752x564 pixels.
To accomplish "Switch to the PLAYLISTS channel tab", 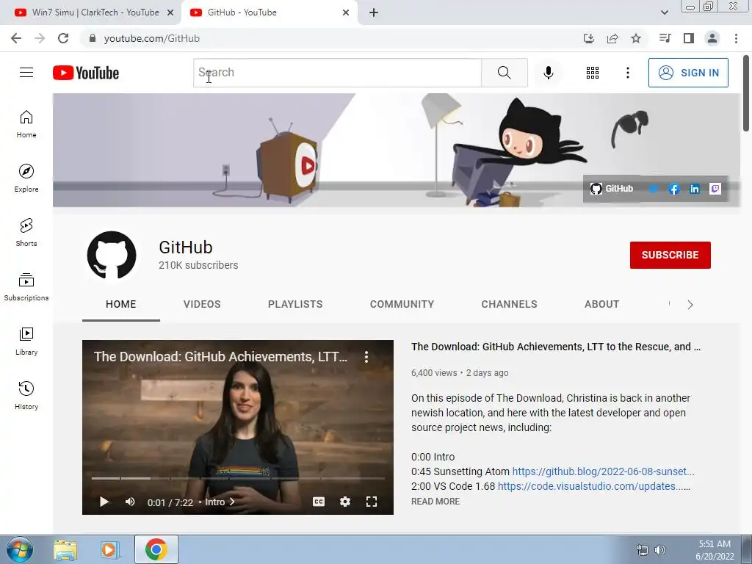I will 295,304.
